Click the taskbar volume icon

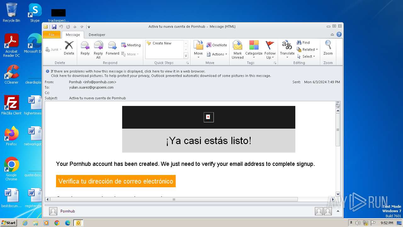[358, 223]
